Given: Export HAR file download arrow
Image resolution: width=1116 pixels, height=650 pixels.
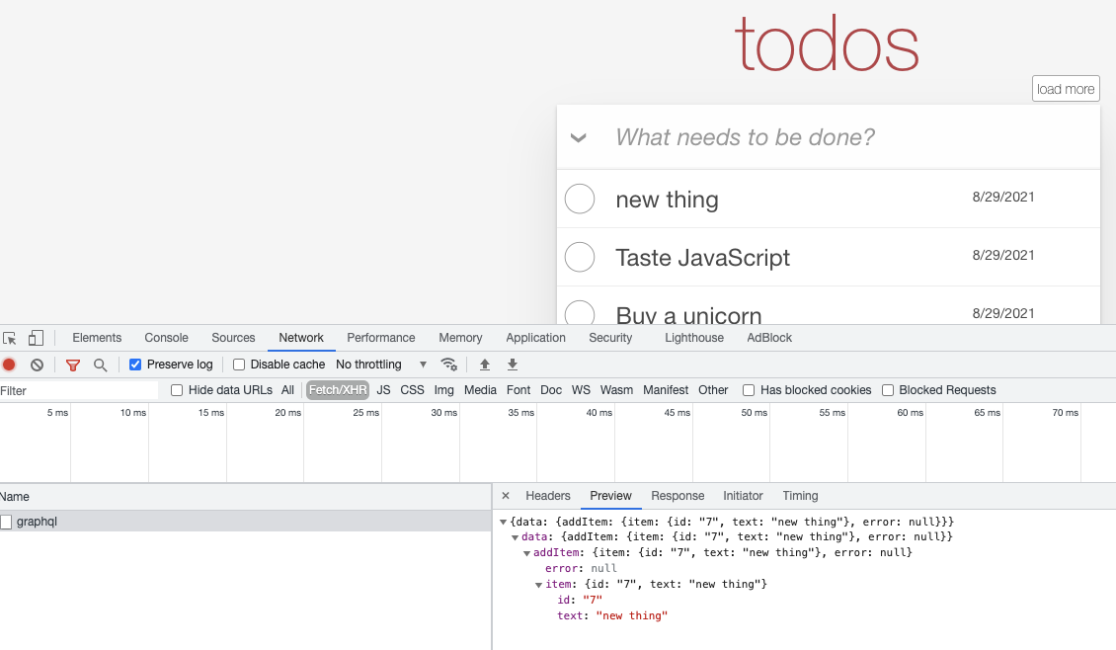Looking at the screenshot, I should pyautogui.click(x=513, y=365).
